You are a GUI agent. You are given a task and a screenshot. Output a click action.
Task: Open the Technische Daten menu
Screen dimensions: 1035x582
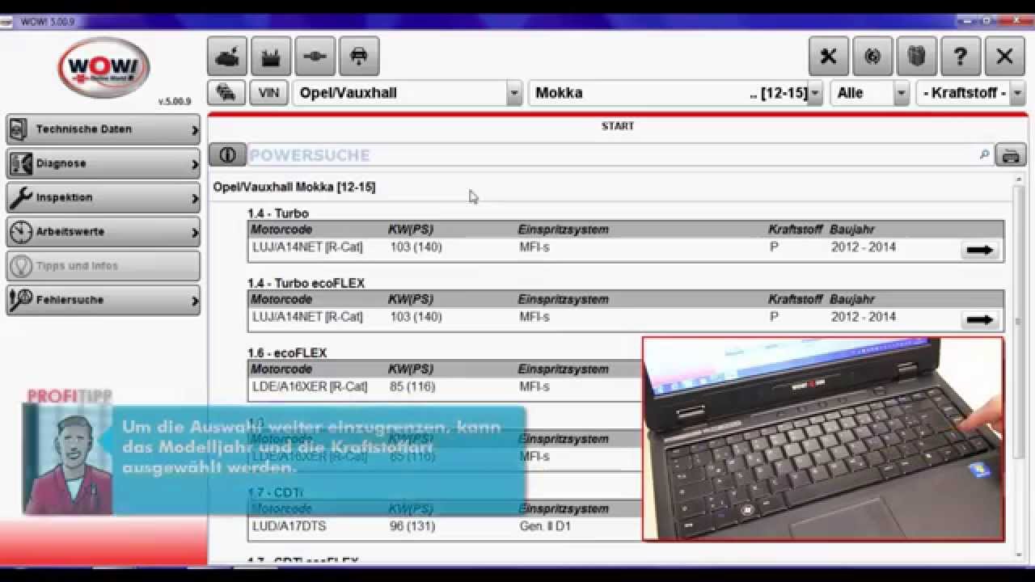[x=103, y=129]
